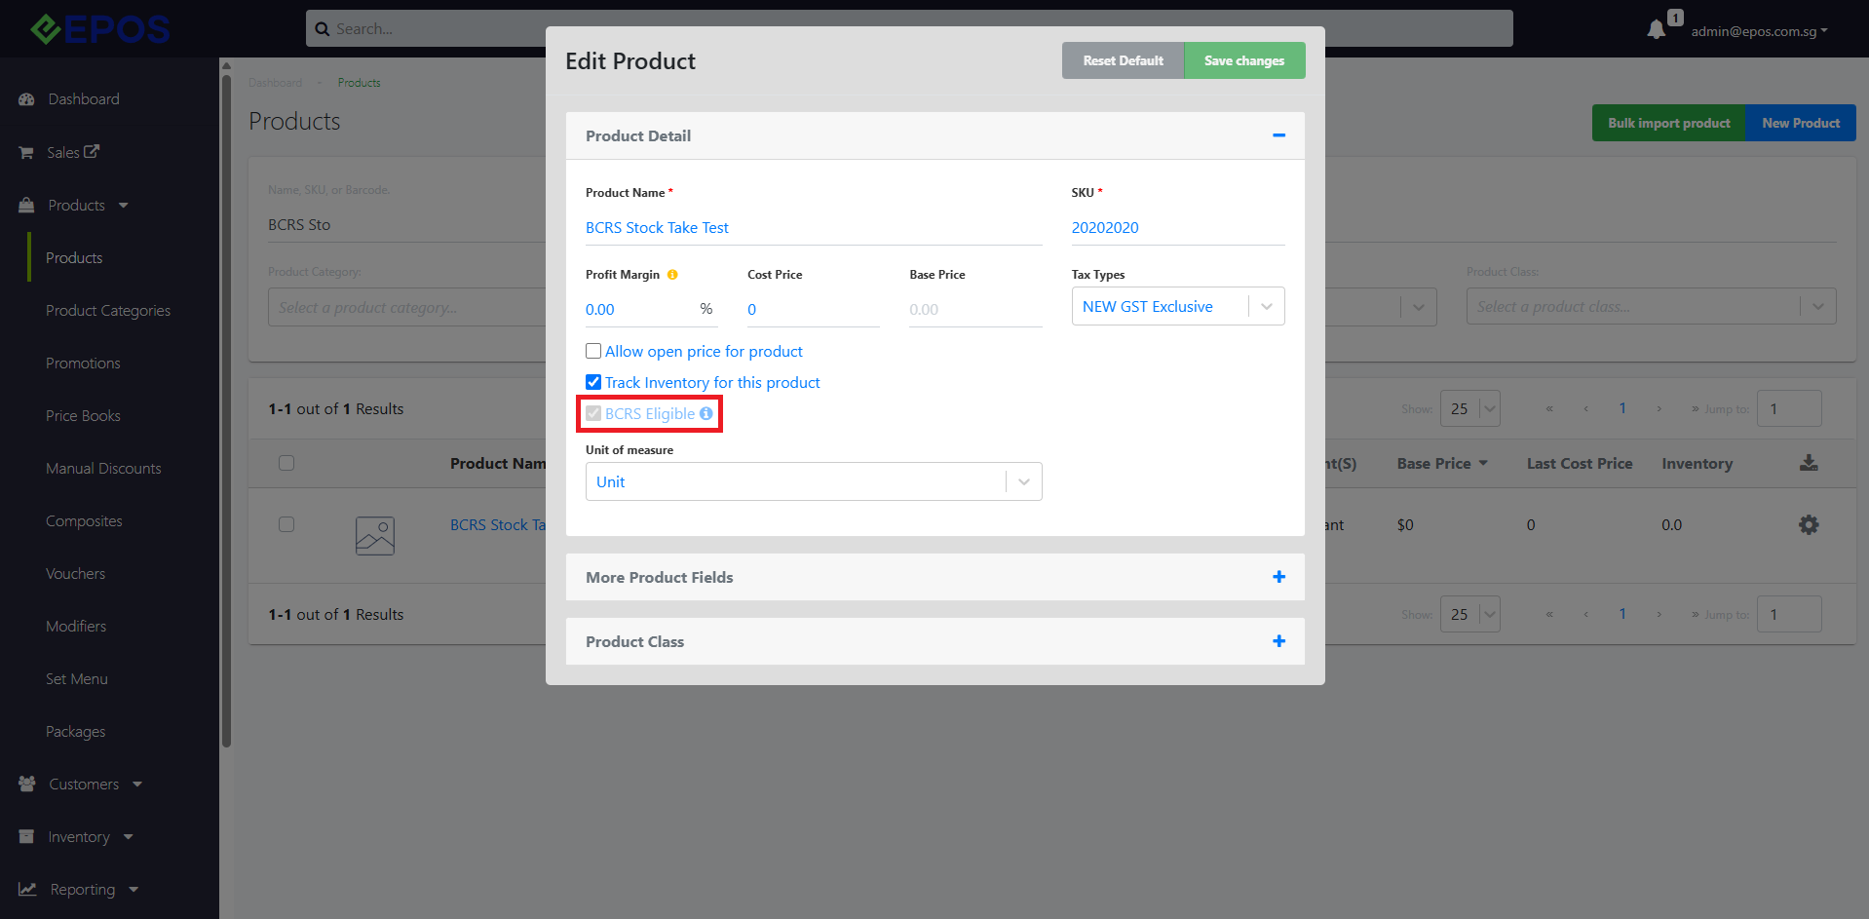The image size is (1869, 919).
Task: Open the Product Class filter dropdown
Action: click(1652, 306)
